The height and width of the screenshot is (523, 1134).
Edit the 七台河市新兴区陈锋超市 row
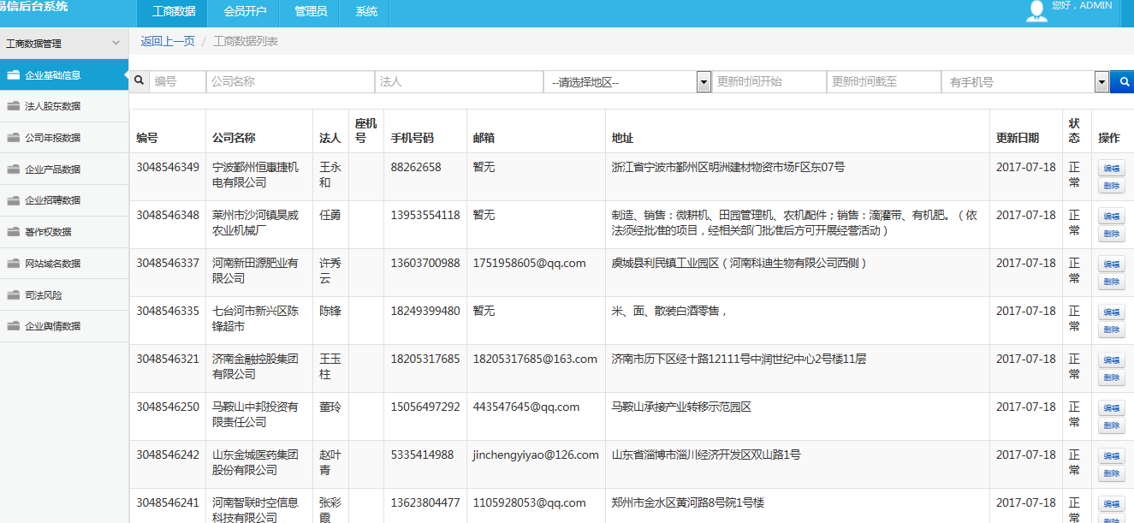(x=1111, y=312)
